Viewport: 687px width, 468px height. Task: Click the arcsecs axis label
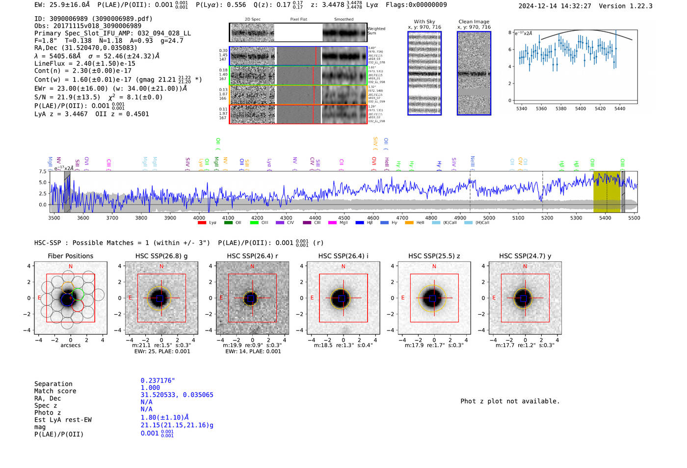pos(71,345)
